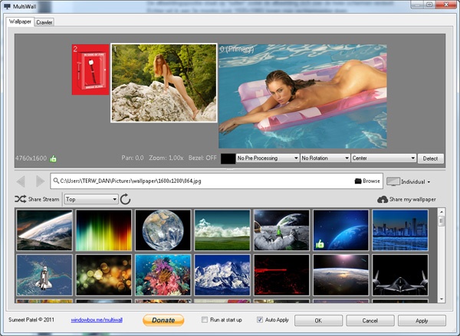Toggle the Auto Apply checkbox

pyautogui.click(x=260, y=320)
